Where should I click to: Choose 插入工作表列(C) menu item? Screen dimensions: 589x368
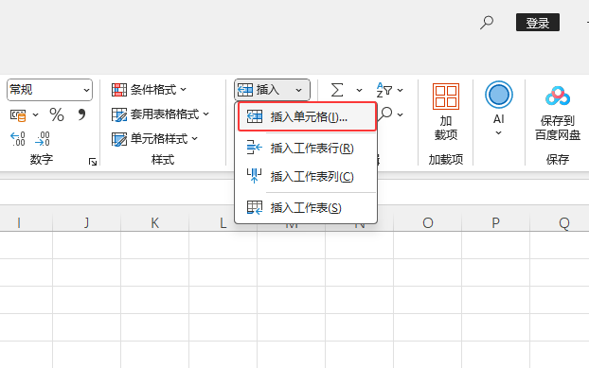[306, 176]
